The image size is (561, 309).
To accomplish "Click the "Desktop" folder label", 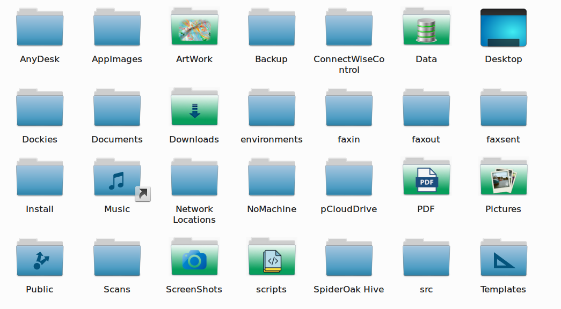I will (504, 59).
